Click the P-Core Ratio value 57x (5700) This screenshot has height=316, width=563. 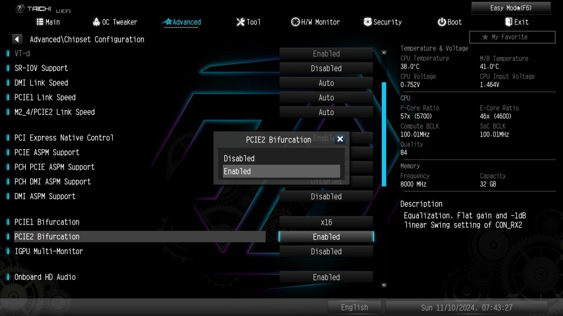click(416, 116)
